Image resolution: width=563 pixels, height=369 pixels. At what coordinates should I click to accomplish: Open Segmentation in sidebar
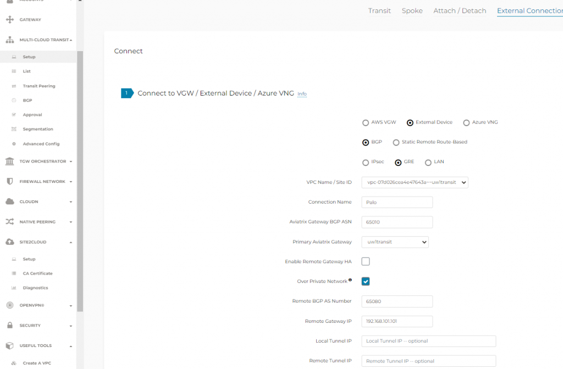point(38,129)
